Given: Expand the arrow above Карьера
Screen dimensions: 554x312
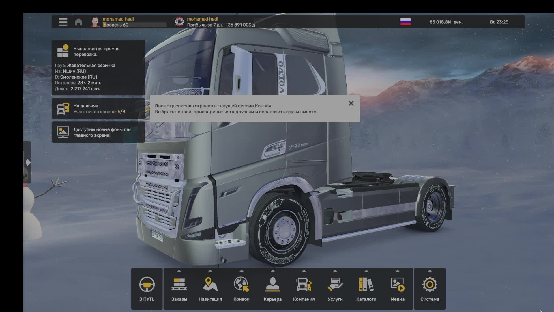Looking at the screenshot, I should point(273,271).
